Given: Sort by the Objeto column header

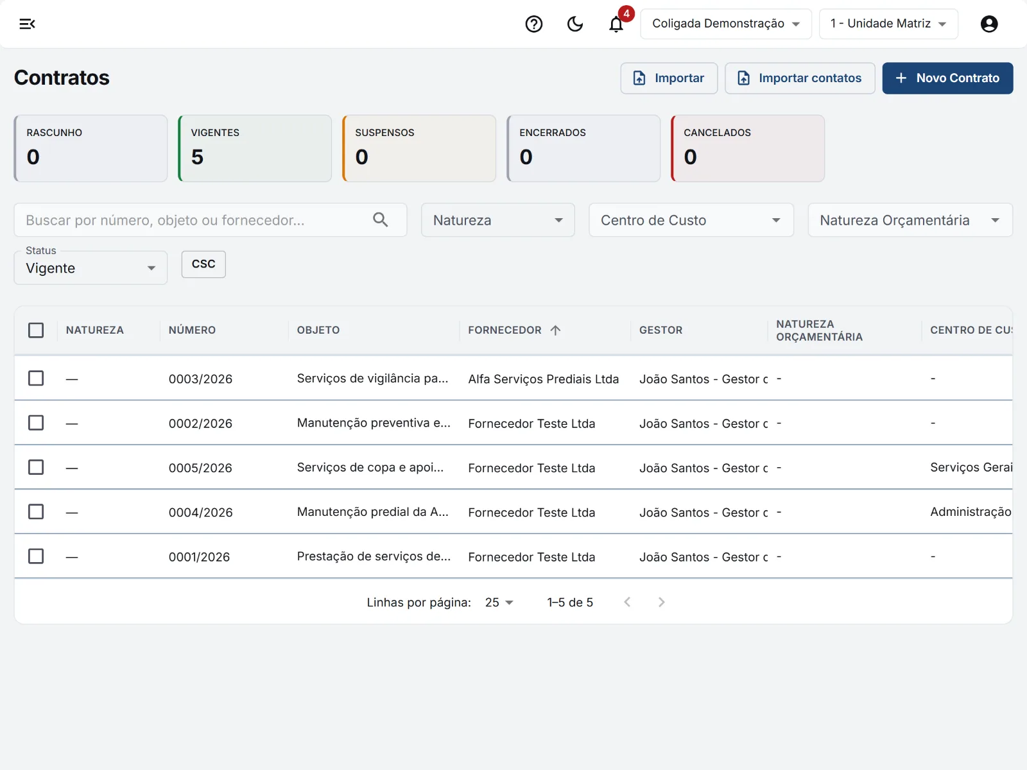Looking at the screenshot, I should pyautogui.click(x=318, y=330).
